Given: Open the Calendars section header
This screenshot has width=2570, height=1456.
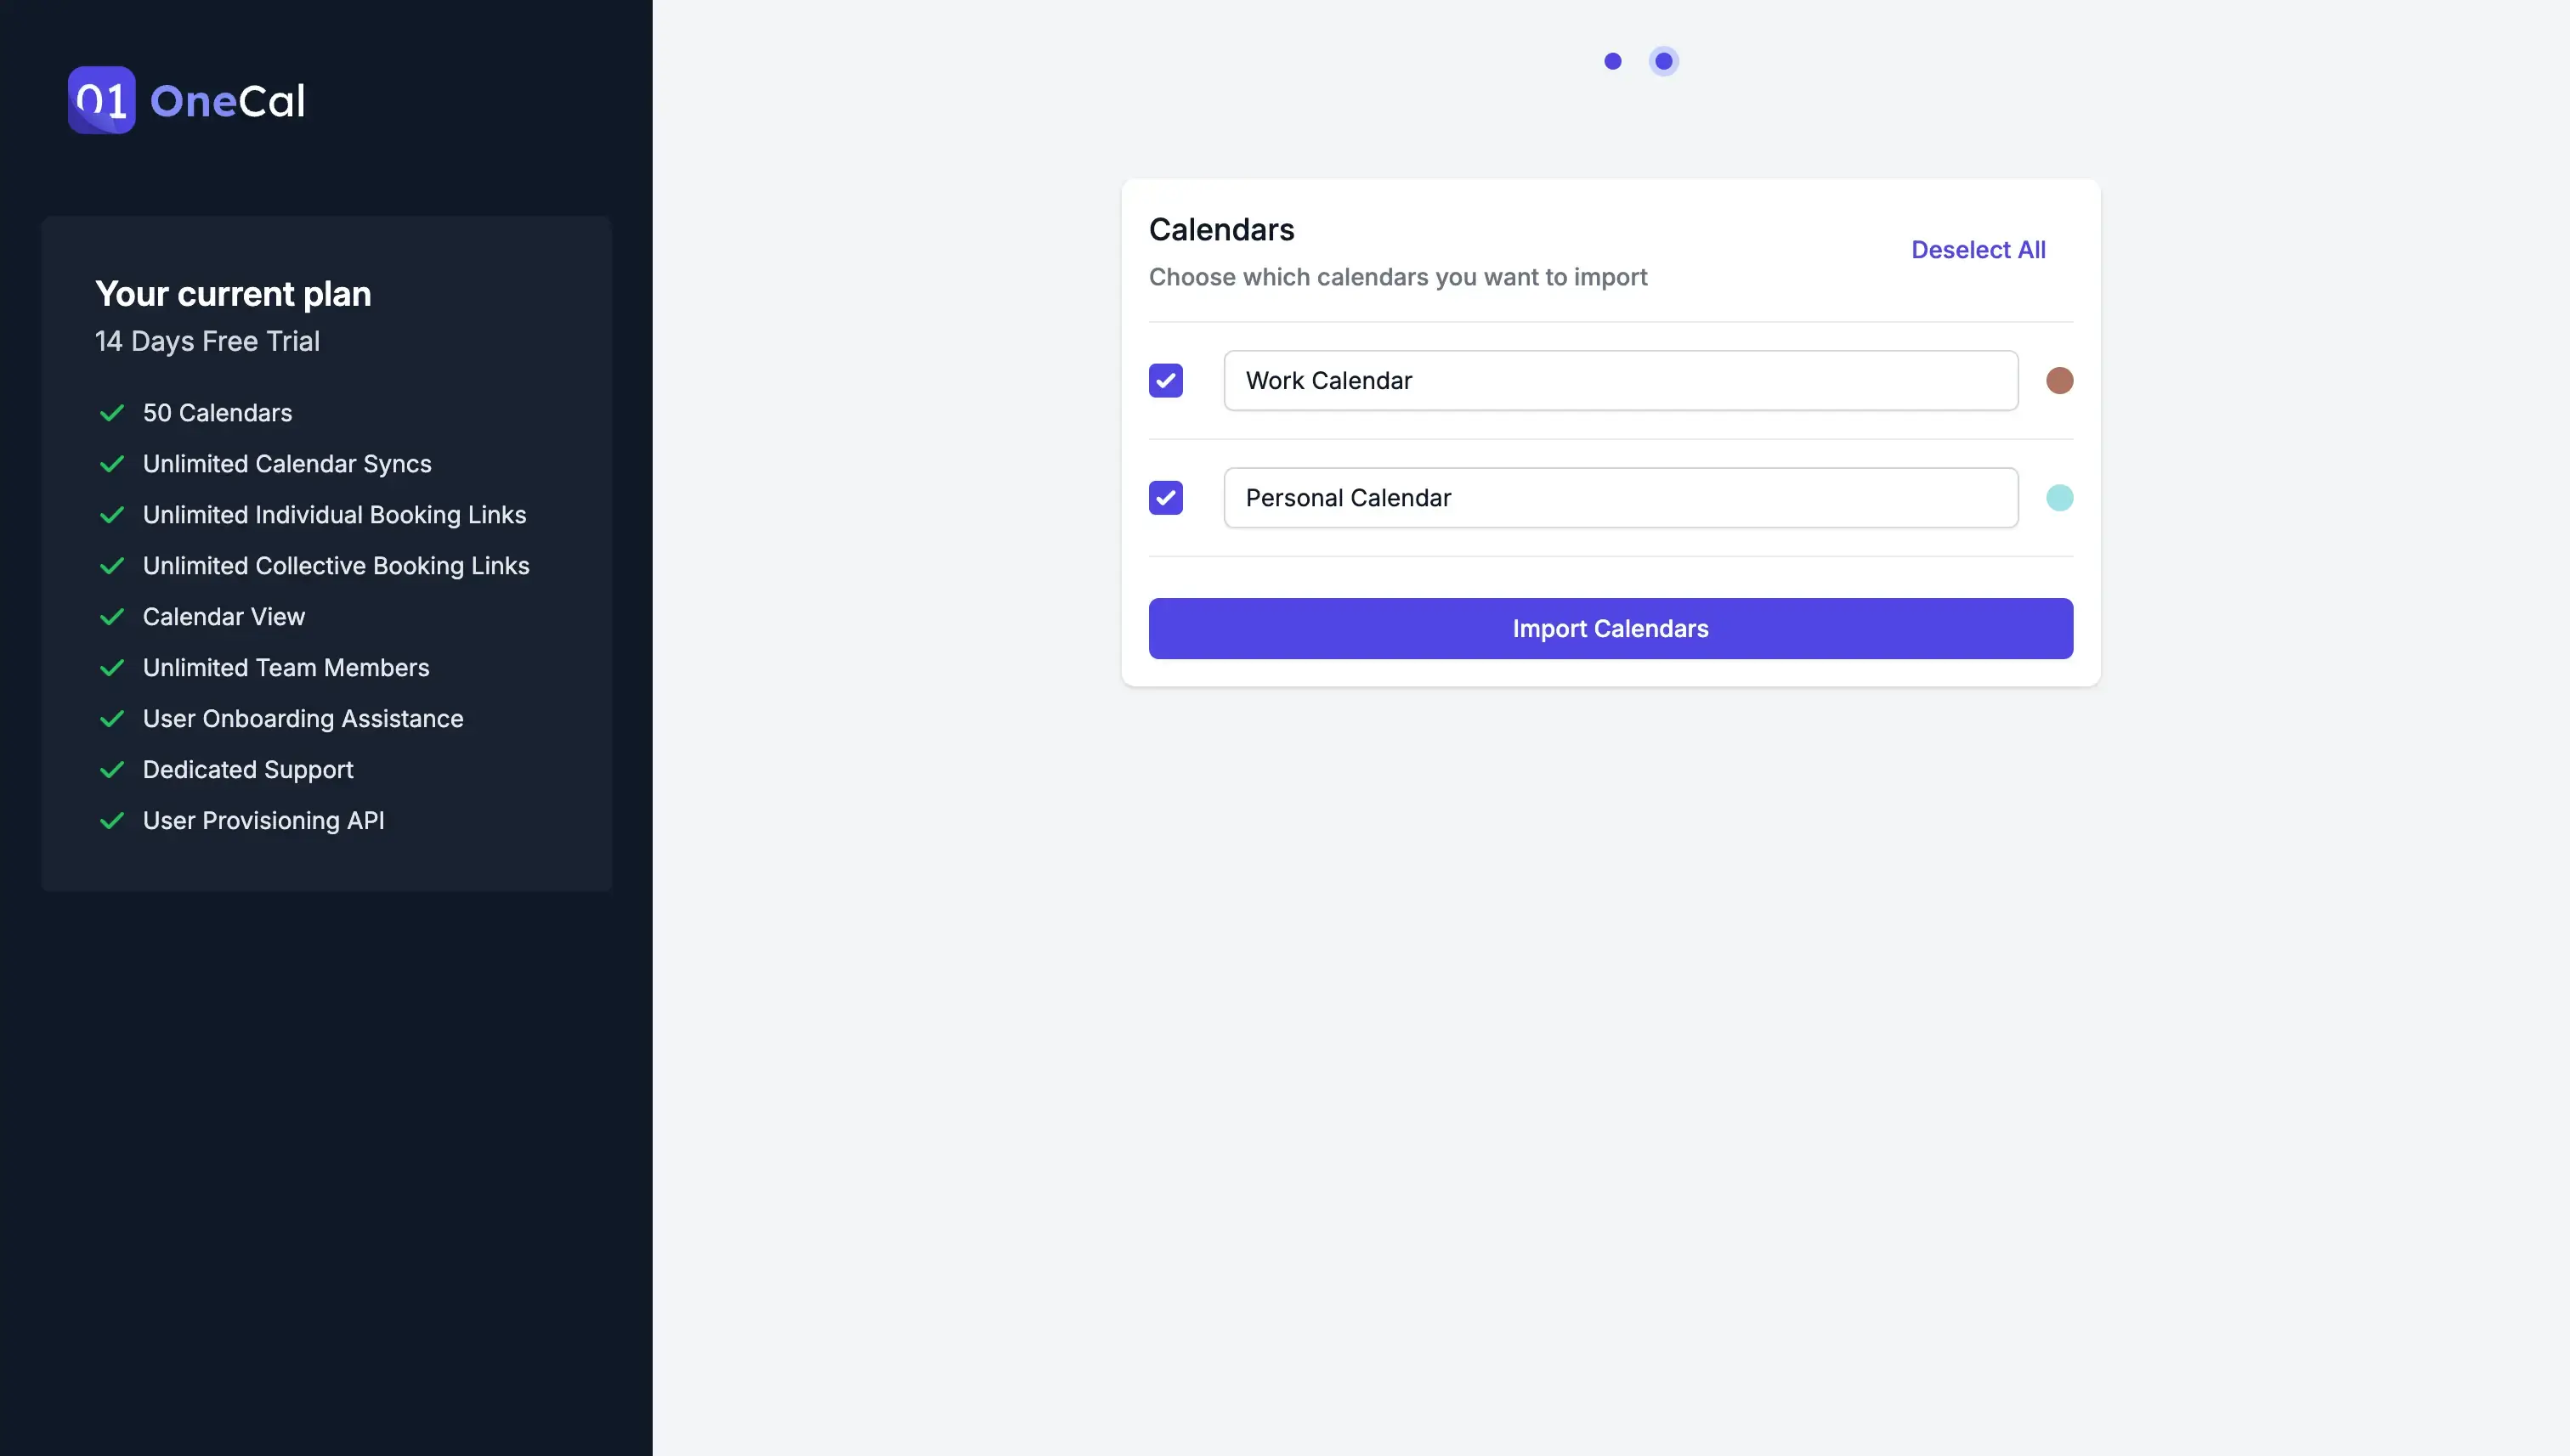Looking at the screenshot, I should [1221, 228].
